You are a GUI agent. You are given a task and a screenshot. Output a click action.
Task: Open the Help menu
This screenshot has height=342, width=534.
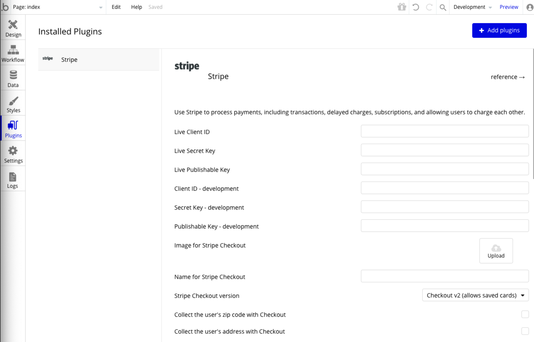coord(137,7)
